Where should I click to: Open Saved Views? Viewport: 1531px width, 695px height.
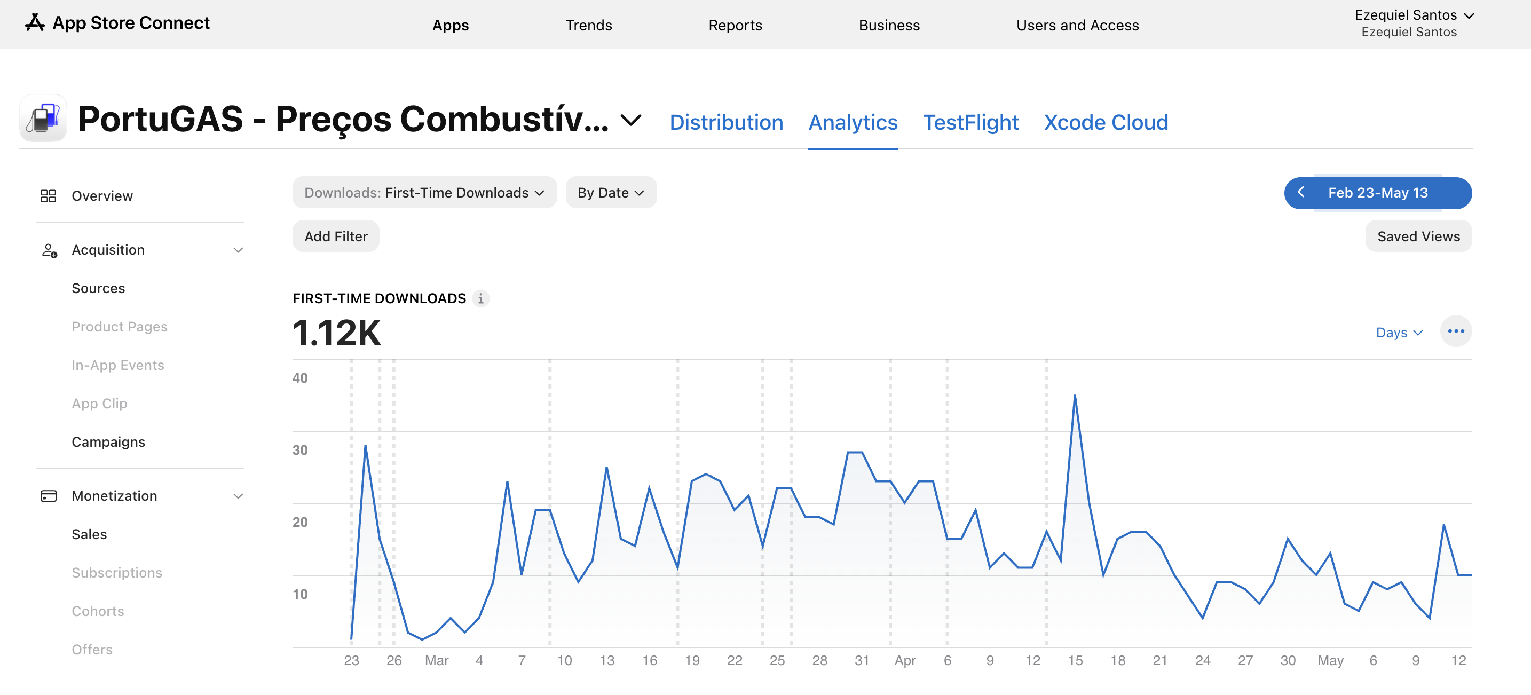coord(1418,236)
